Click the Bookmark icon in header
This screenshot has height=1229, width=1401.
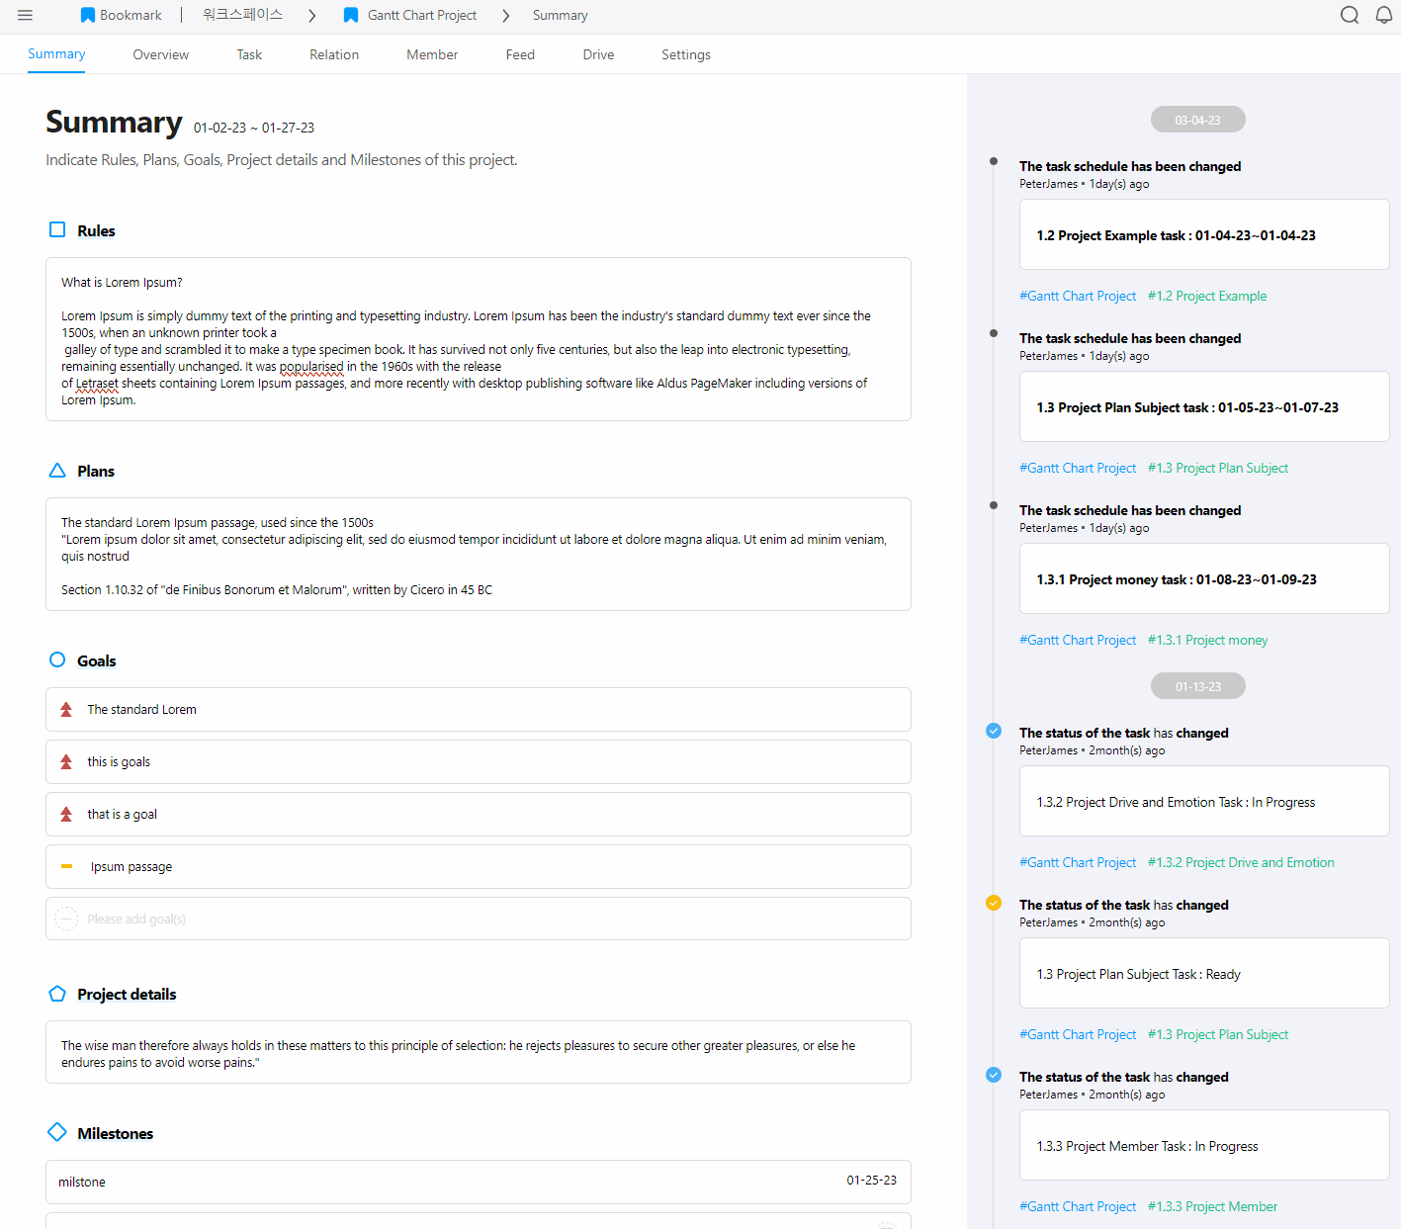point(88,15)
